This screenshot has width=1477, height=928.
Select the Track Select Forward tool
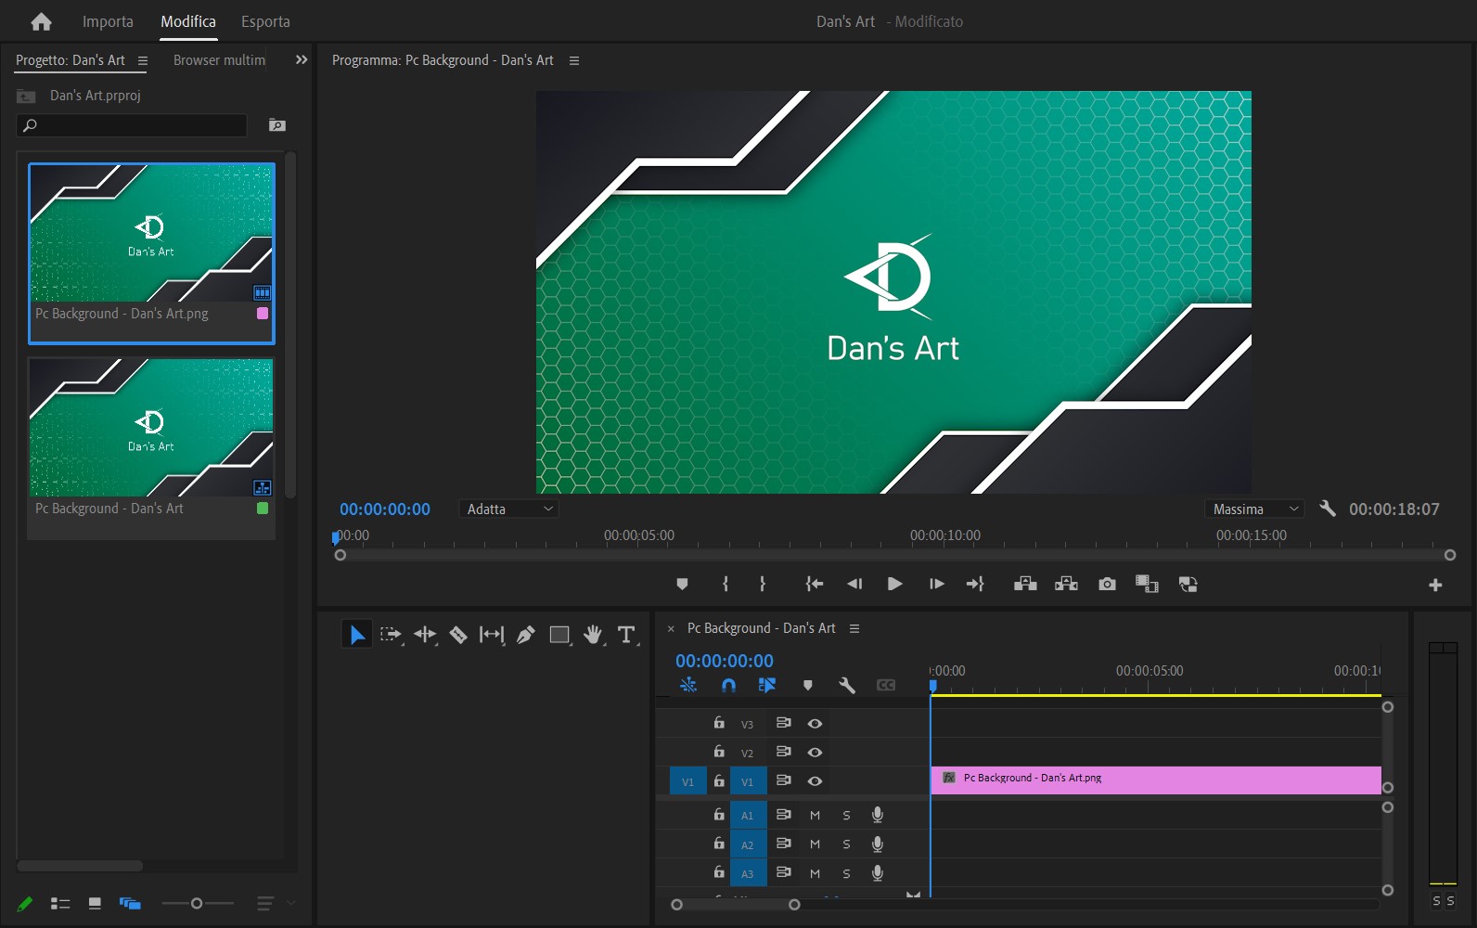click(x=391, y=635)
